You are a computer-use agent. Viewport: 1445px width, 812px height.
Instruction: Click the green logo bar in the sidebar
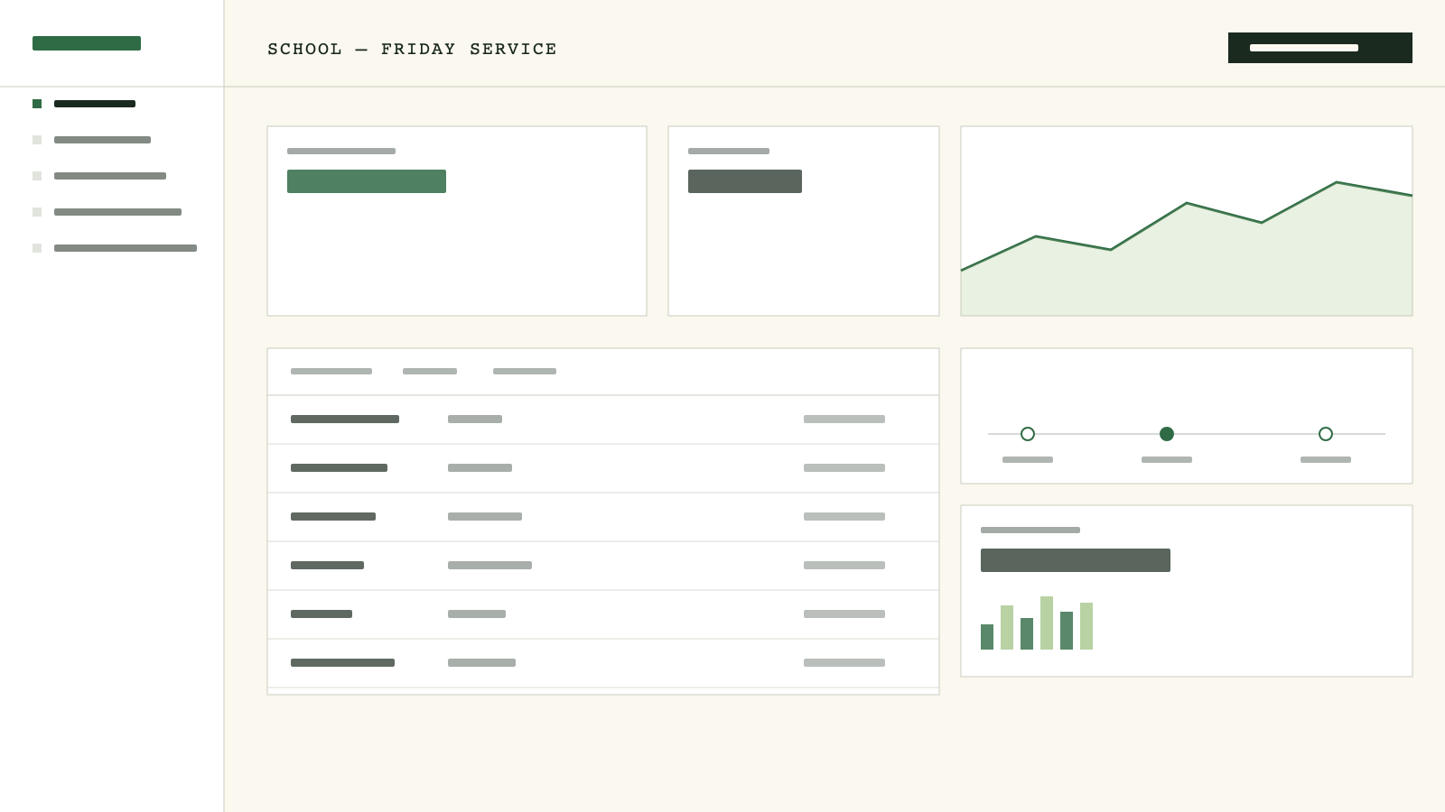87,43
